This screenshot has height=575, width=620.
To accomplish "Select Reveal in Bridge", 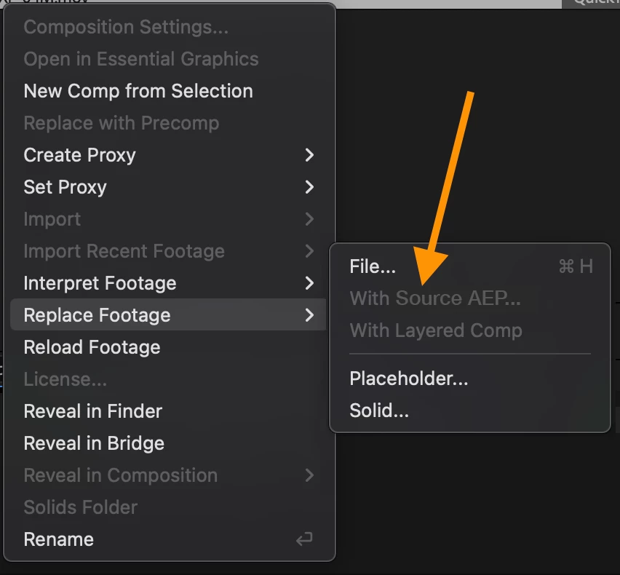I will [x=94, y=443].
